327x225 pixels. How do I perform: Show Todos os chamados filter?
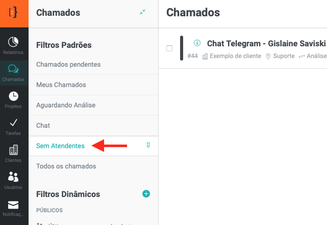[66, 166]
